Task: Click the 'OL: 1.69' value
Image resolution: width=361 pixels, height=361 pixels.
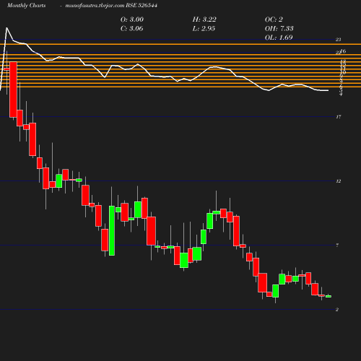Action: [x=279, y=38]
